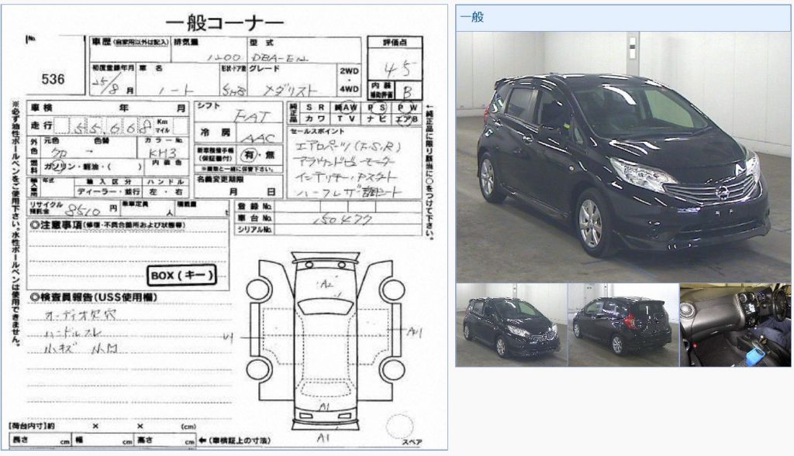The height and width of the screenshot is (456, 794).
Task: Click the 2WD label
Action: [x=349, y=71]
